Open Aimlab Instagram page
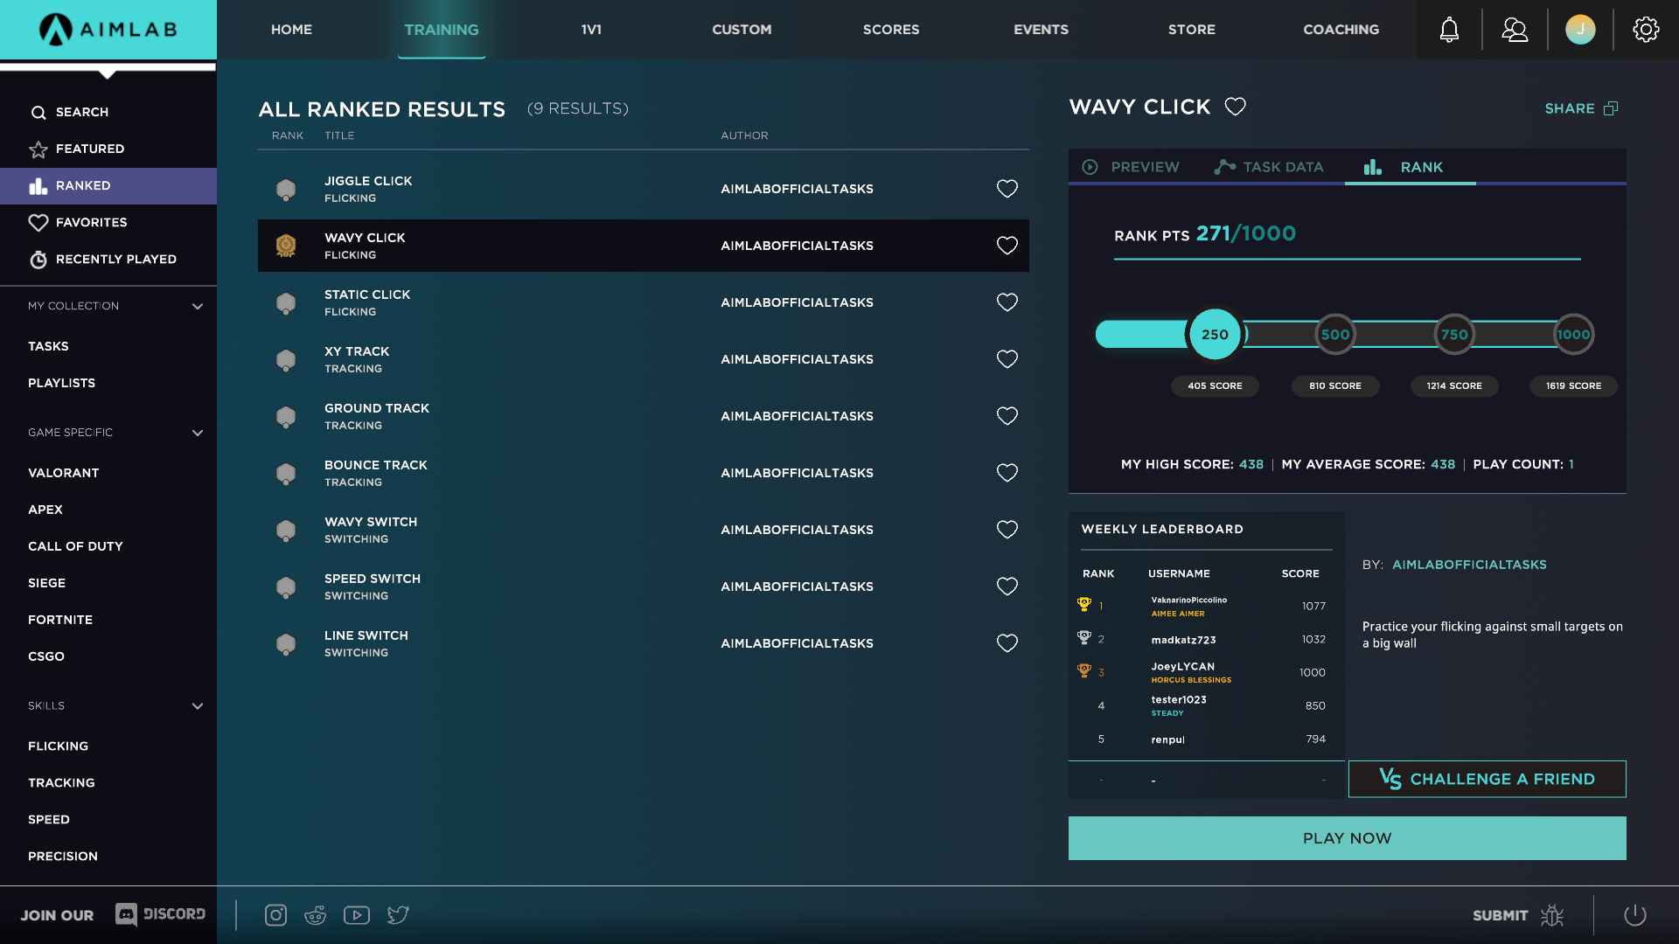The height and width of the screenshot is (944, 1679). [275, 915]
